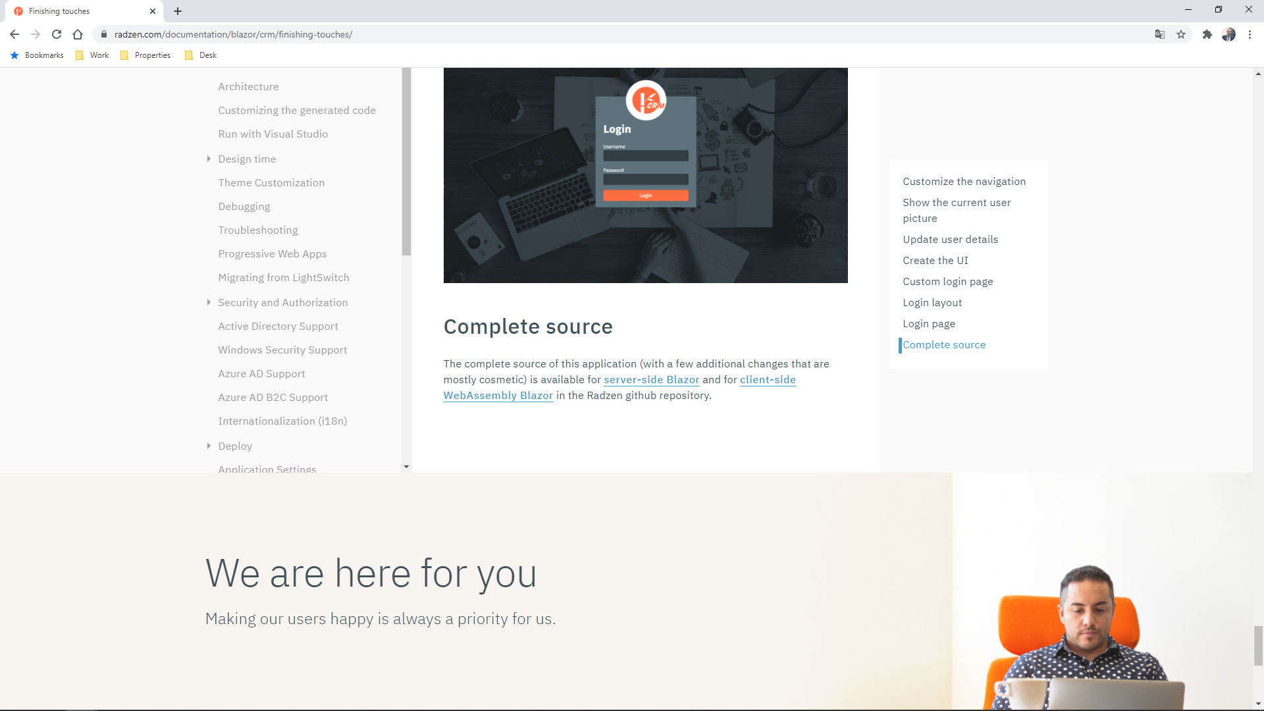Open the translate page icon

[1160, 34]
